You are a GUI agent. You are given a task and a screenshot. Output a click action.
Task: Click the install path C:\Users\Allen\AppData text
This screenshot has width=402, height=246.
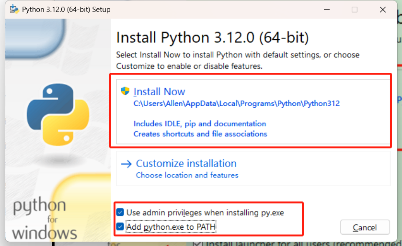(x=236, y=103)
